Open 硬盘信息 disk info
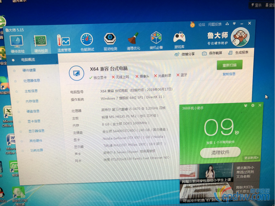The height and width of the screenshot is (206, 275). click(33, 111)
